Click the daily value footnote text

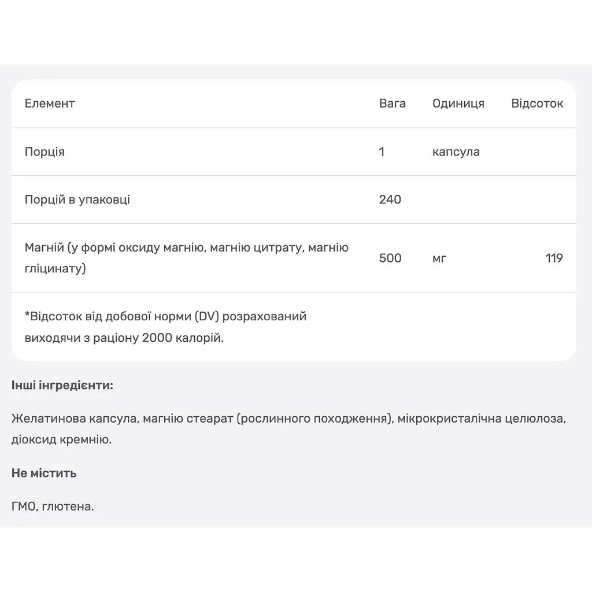click(165, 327)
